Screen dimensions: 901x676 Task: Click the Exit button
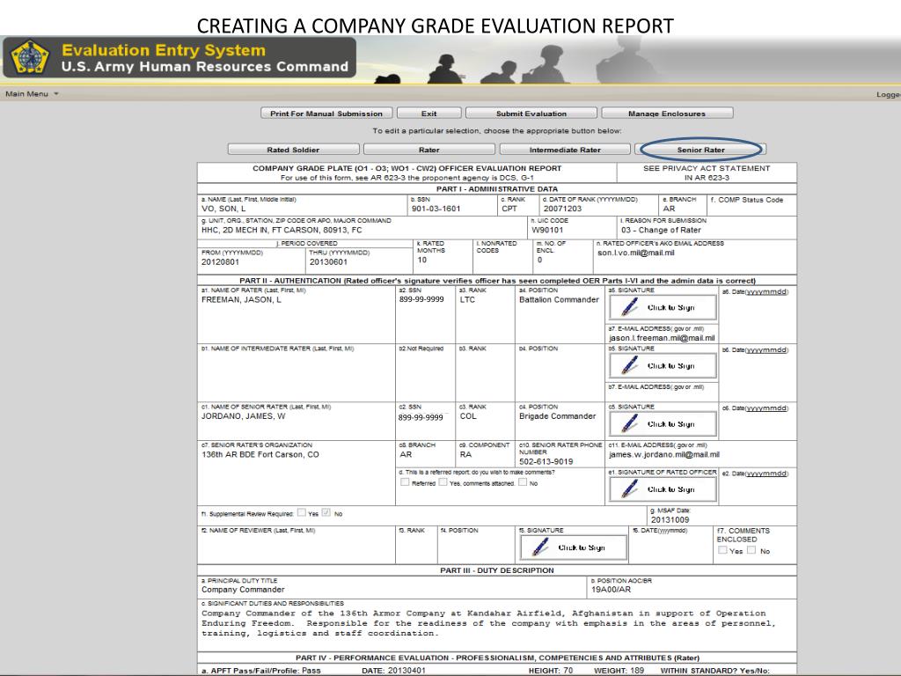[x=429, y=114]
